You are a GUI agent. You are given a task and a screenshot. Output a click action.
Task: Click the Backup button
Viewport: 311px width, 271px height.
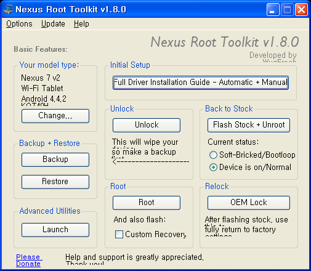point(55,160)
